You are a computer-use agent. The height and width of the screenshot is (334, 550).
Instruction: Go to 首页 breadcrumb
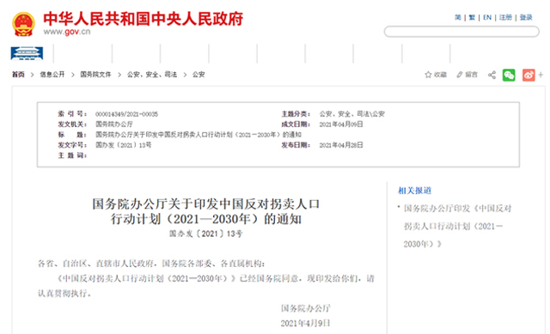pos(18,75)
